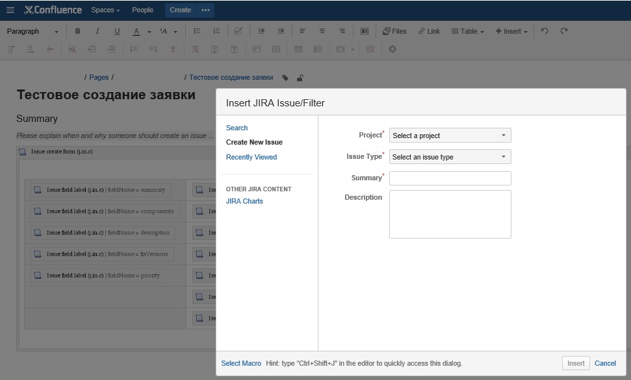Insert a bullet list
631x380 pixels.
pyautogui.click(x=197, y=31)
